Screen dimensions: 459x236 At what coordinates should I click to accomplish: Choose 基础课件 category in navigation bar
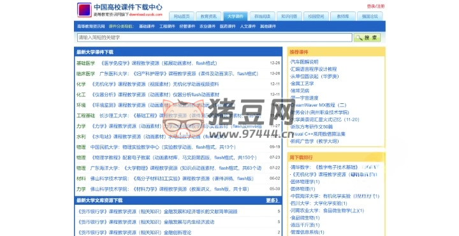click(x=147, y=26)
